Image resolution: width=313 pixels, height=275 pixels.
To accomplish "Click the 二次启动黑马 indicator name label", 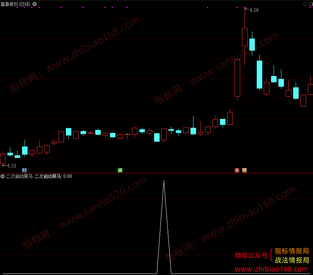I will coord(19,176).
